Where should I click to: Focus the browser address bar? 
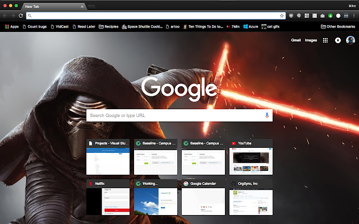pos(156,16)
